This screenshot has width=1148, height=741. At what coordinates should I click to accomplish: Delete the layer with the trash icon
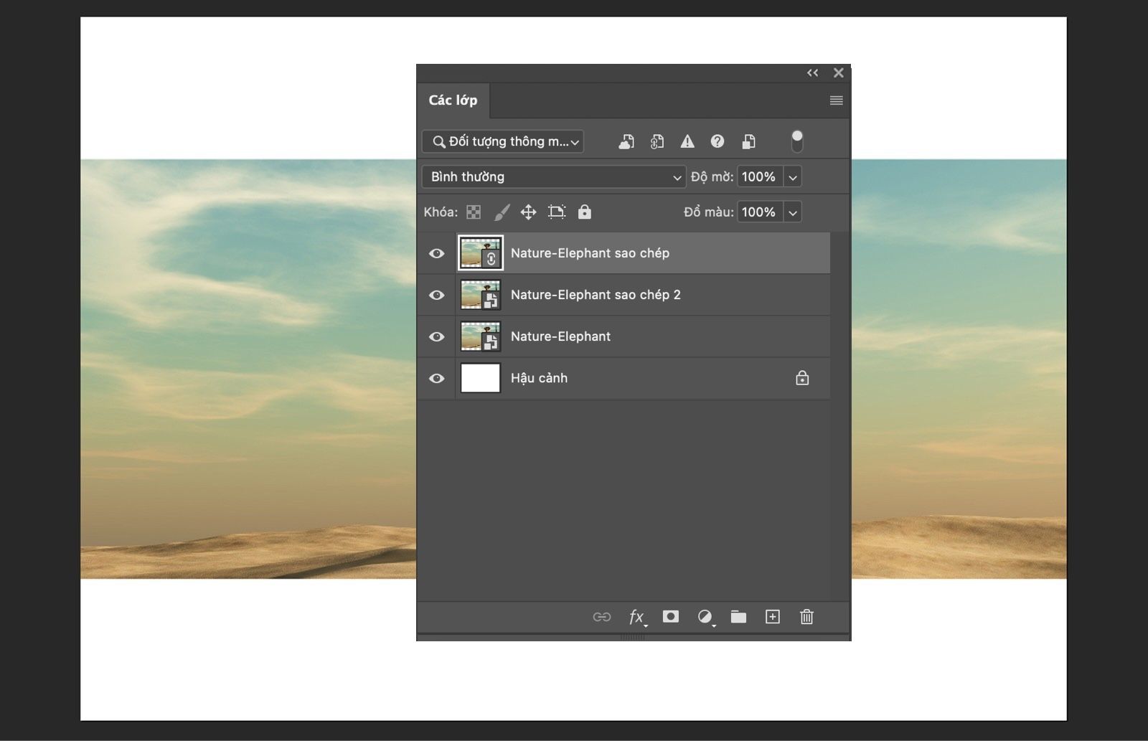tap(807, 617)
